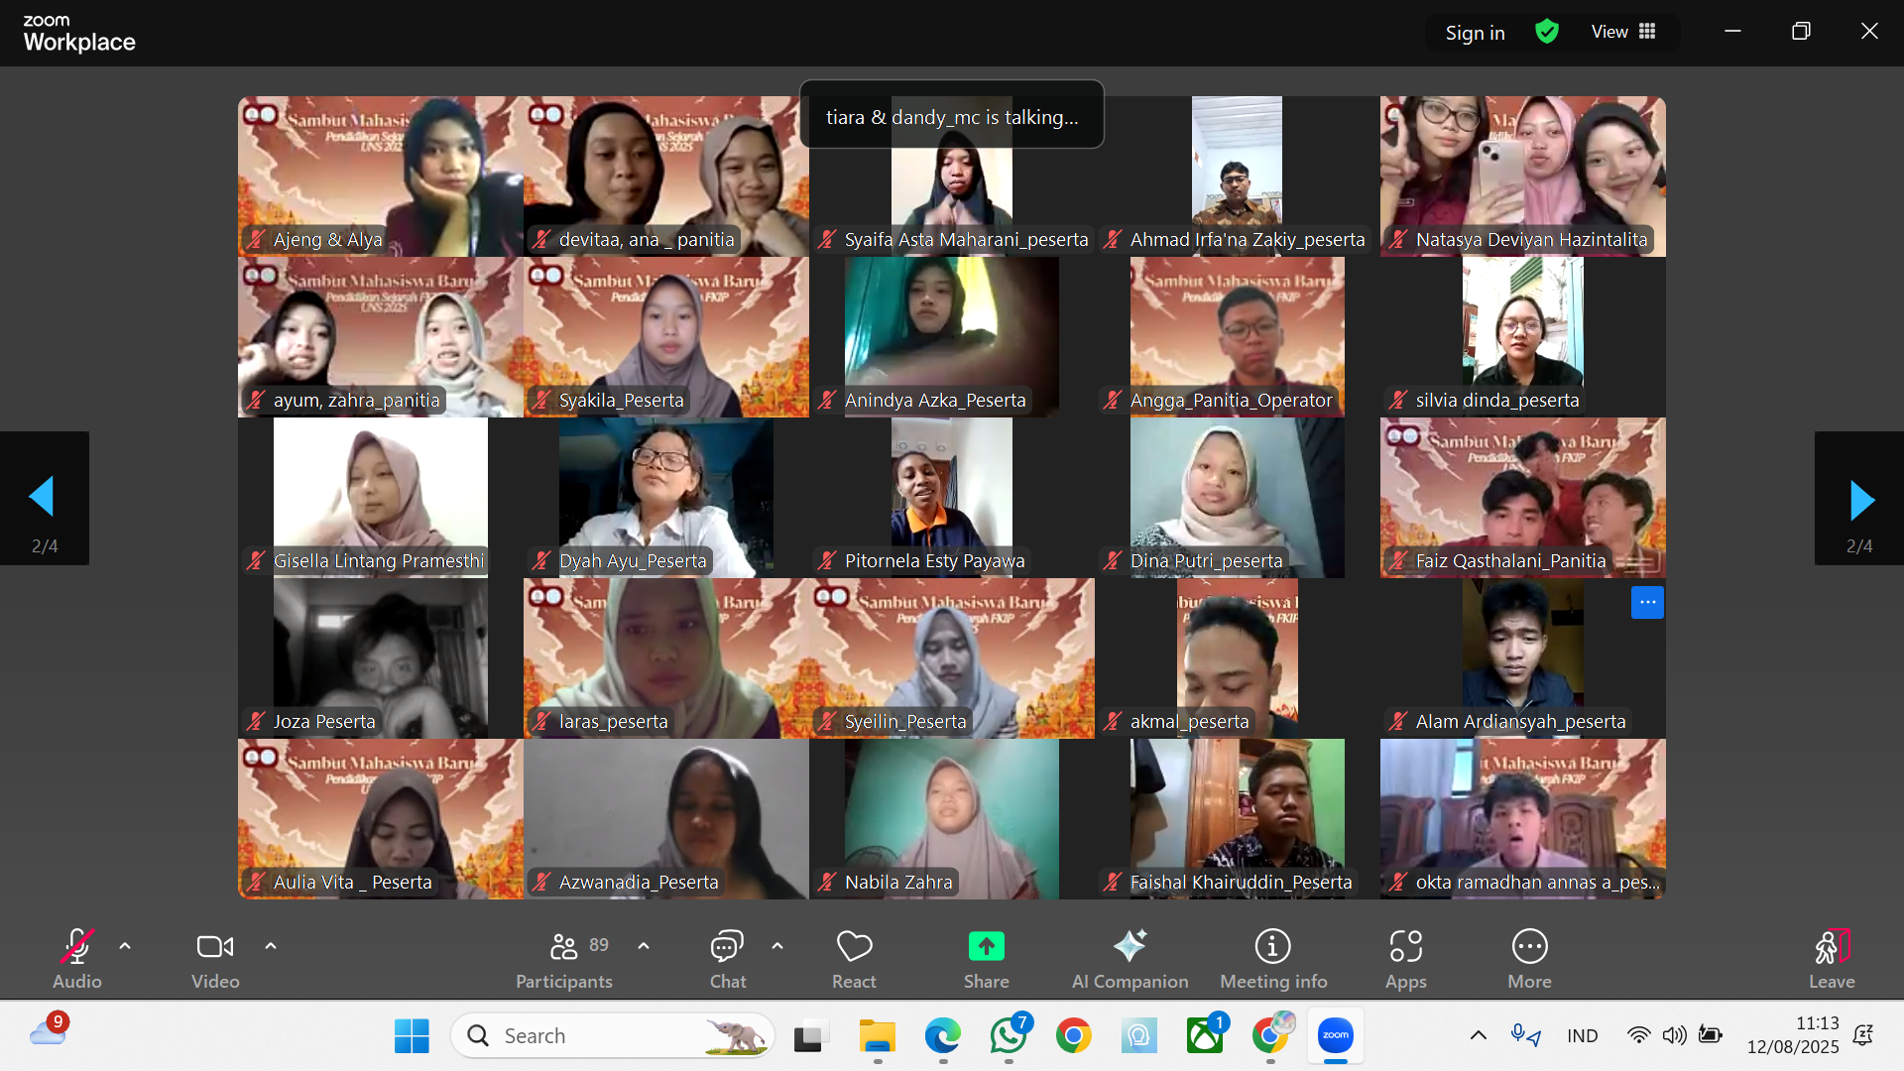
Task: Click the Sign in button
Action: click(x=1475, y=33)
